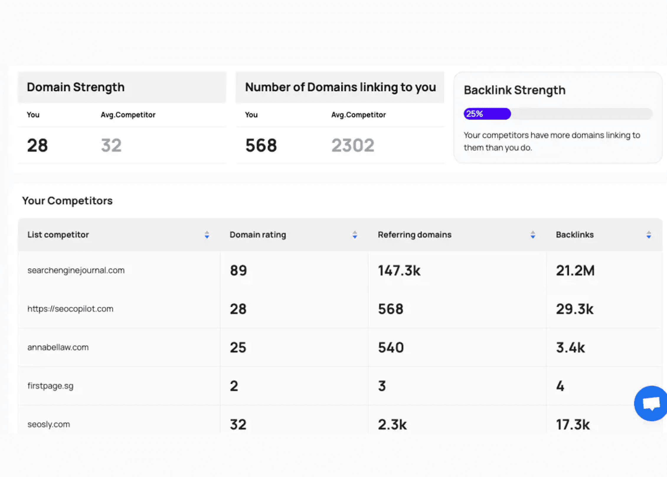Click the Referring domains header label
This screenshot has width=667, height=477.
[x=414, y=235]
